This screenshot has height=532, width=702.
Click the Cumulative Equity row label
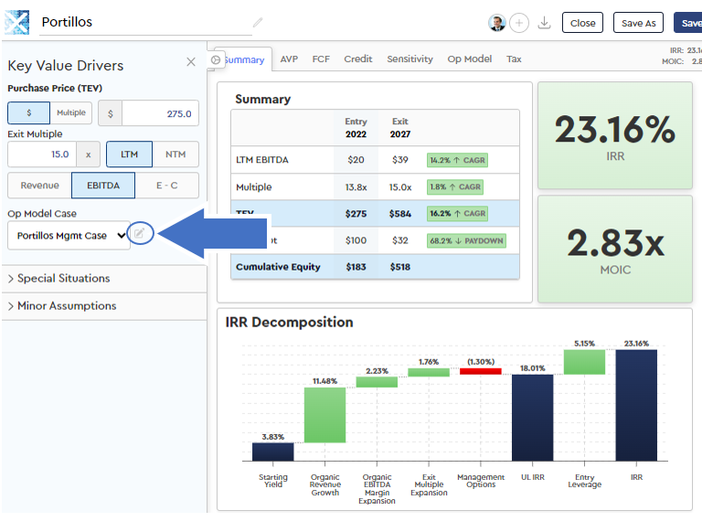278,267
